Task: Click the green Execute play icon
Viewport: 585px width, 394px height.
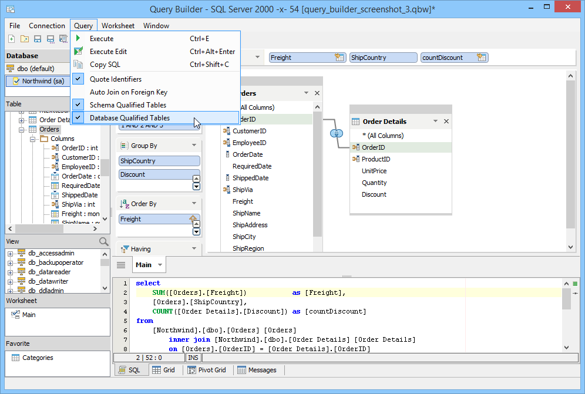Action: tap(78, 38)
